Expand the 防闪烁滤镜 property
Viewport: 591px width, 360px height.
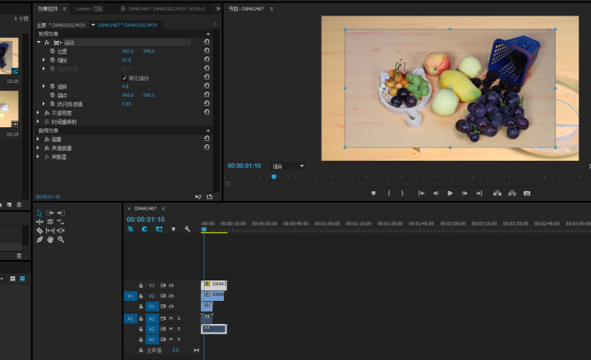[x=44, y=103]
